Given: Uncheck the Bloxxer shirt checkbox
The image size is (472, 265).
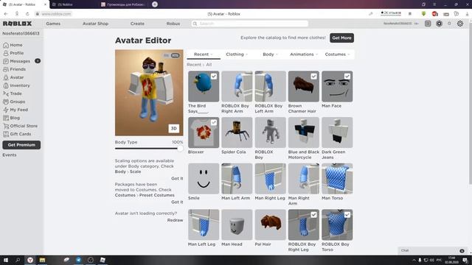Looking at the screenshot, I should (x=214, y=123).
